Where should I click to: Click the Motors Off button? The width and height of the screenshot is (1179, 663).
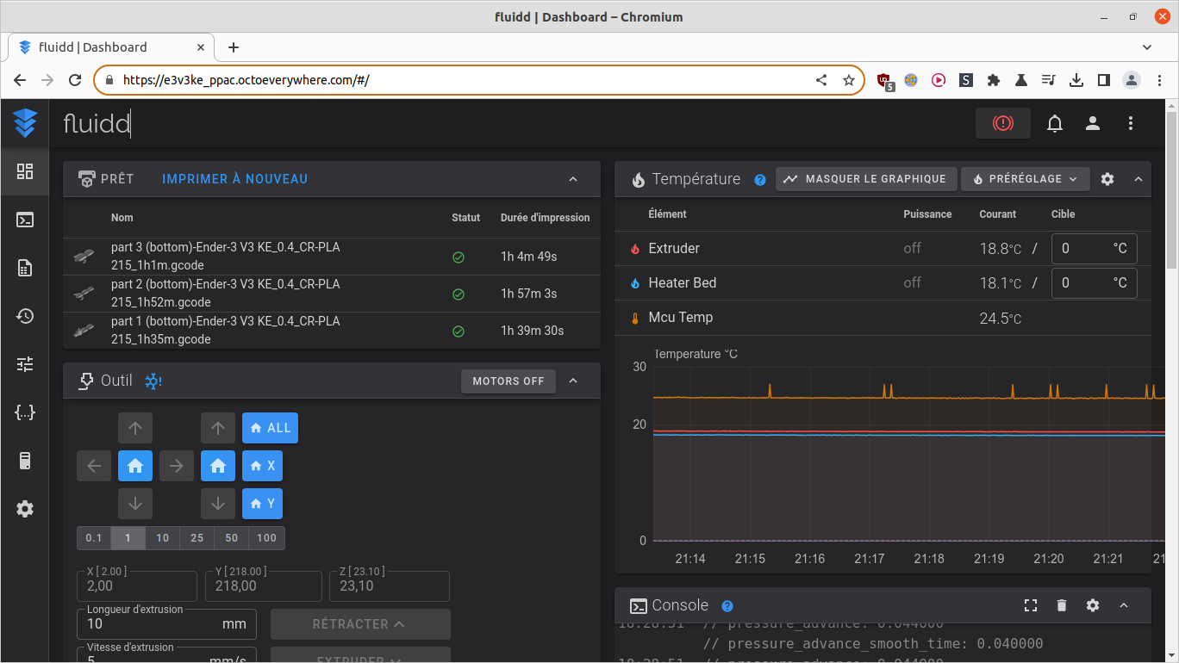[508, 381]
